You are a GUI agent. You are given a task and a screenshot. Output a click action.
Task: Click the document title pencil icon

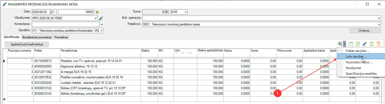tap(4, 4)
